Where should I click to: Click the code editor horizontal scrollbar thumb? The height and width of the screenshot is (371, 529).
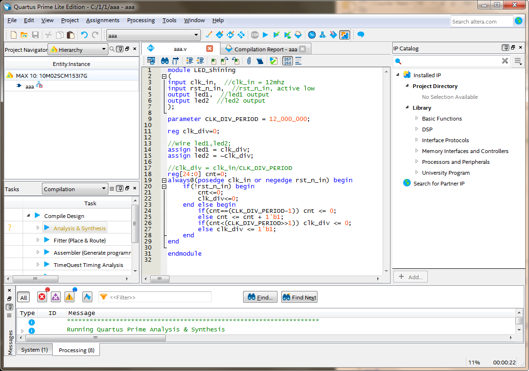[x=160, y=279]
